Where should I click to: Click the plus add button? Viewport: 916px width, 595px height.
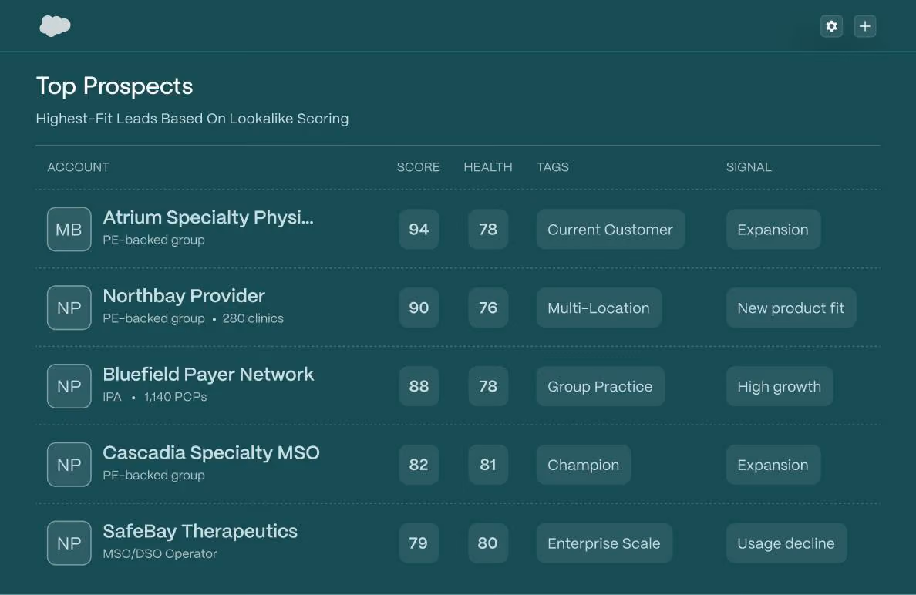pos(864,26)
